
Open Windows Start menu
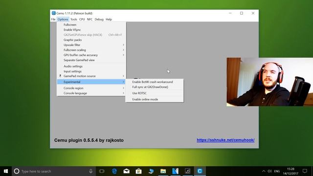coord(6,171)
